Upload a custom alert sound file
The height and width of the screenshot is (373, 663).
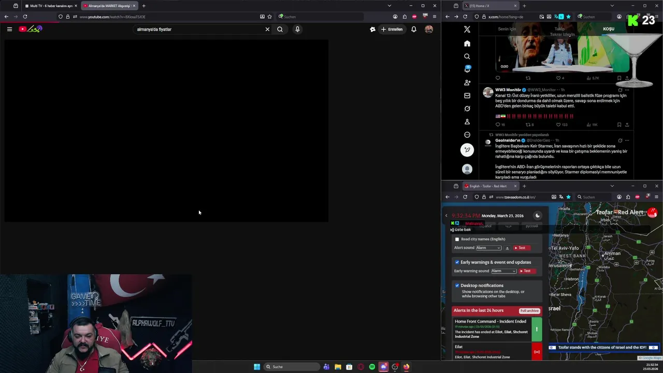507,248
